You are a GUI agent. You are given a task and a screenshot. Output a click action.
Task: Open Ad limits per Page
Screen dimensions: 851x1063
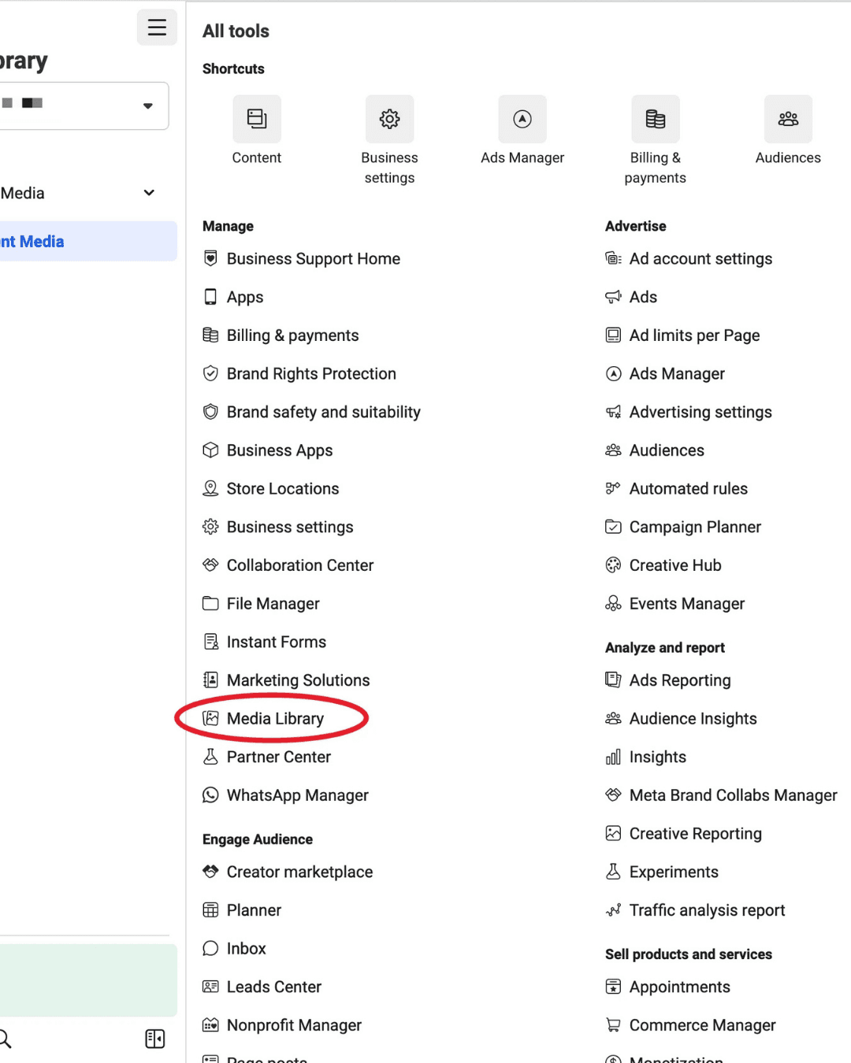tap(694, 335)
